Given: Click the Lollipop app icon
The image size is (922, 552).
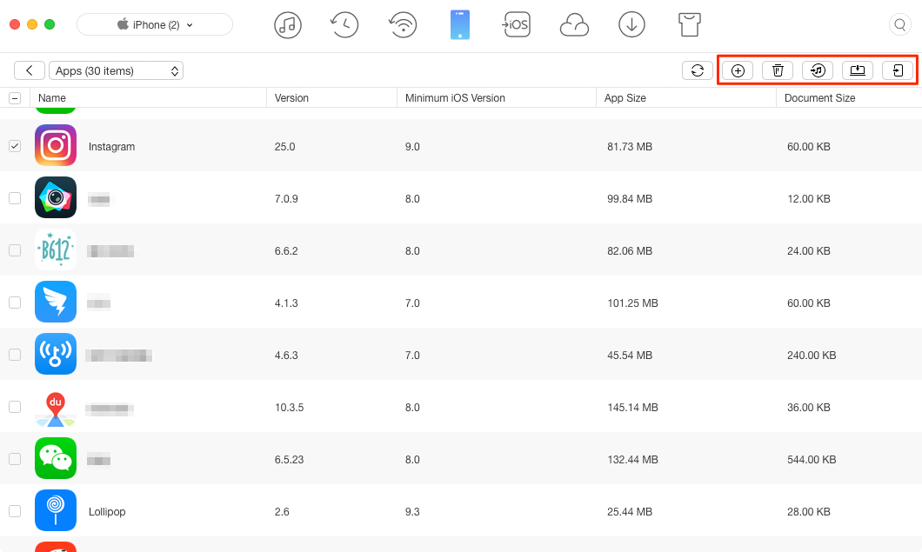Looking at the screenshot, I should point(56,510).
